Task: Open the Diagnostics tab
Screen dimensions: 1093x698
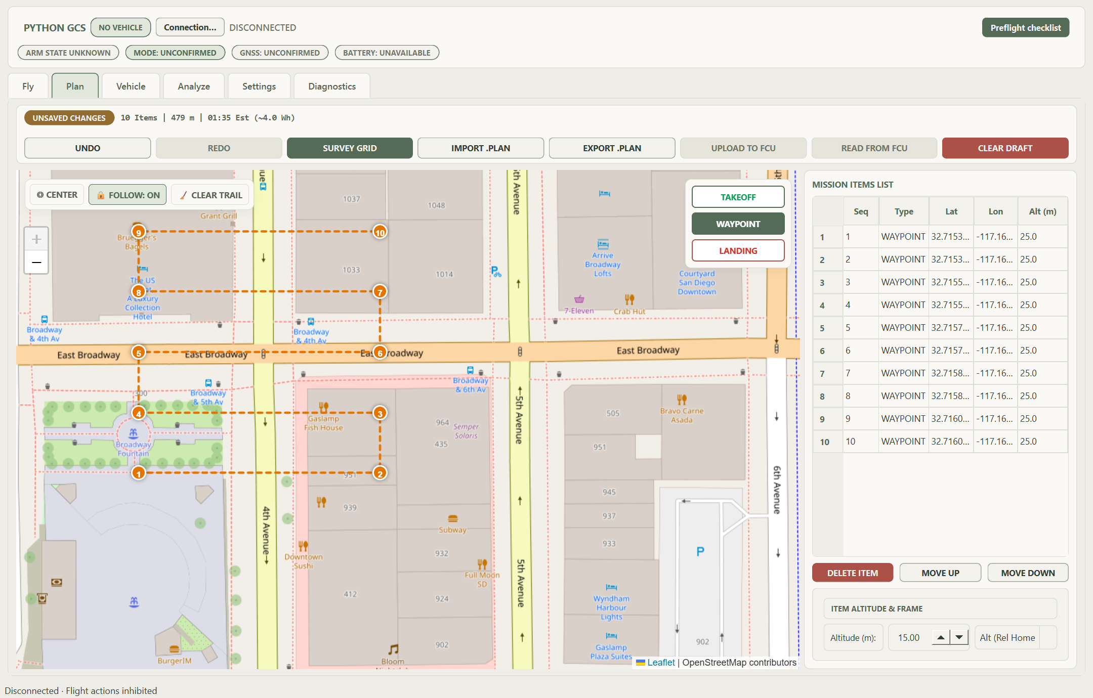Action: 332,86
